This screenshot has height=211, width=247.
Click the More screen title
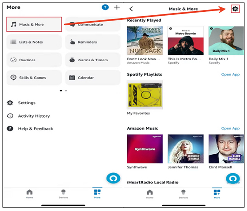coord(13,7)
